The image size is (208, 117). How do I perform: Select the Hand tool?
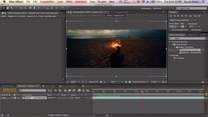coord(8,8)
